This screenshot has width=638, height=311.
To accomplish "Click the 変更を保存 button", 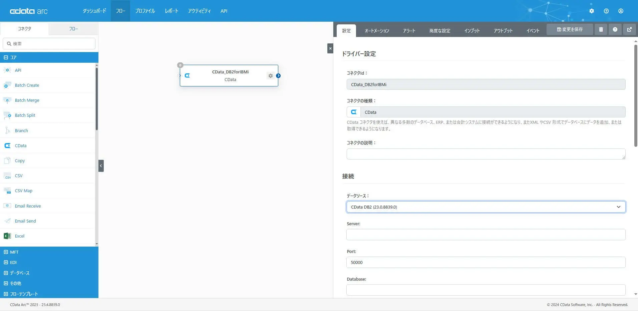I will click(x=570, y=29).
